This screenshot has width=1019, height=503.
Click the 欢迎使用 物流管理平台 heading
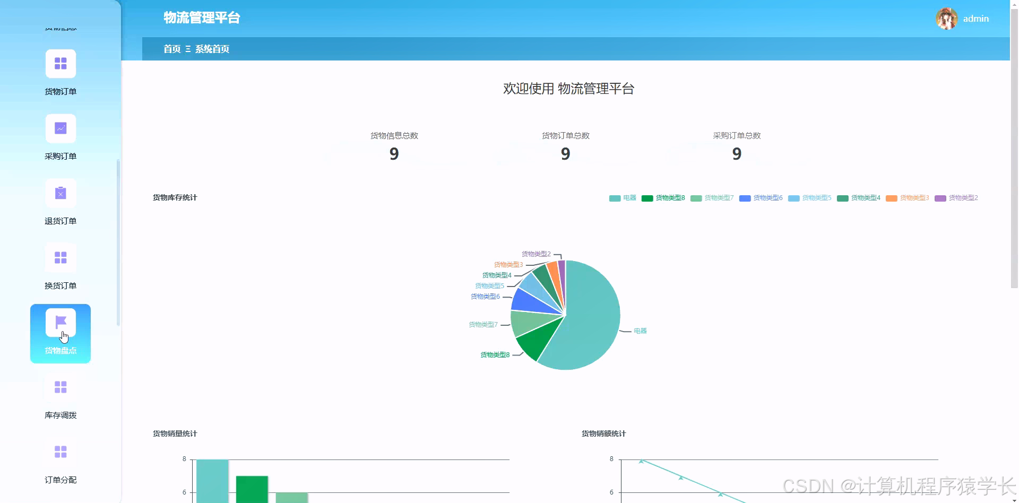point(568,89)
